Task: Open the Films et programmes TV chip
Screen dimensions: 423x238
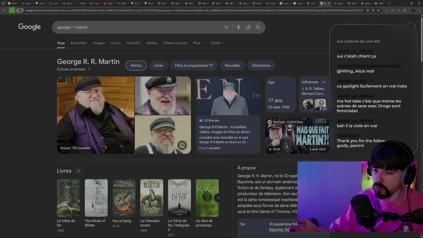Action: (x=194, y=65)
